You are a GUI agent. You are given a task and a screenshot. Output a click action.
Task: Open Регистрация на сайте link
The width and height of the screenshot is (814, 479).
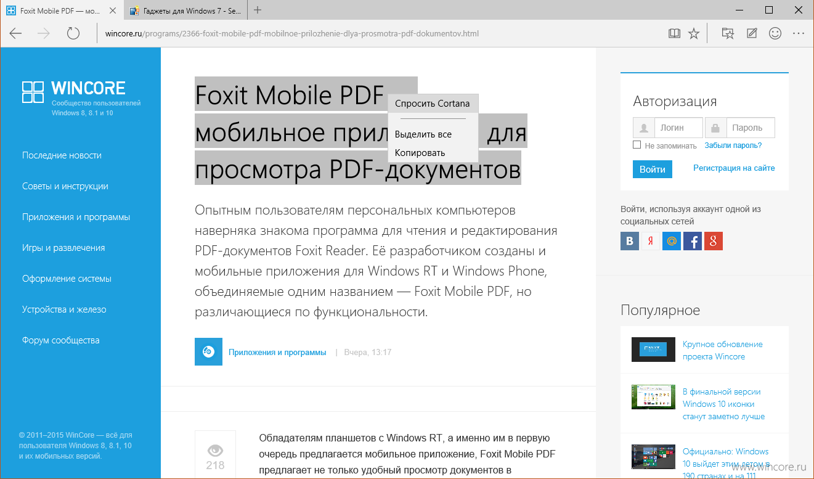tap(734, 168)
